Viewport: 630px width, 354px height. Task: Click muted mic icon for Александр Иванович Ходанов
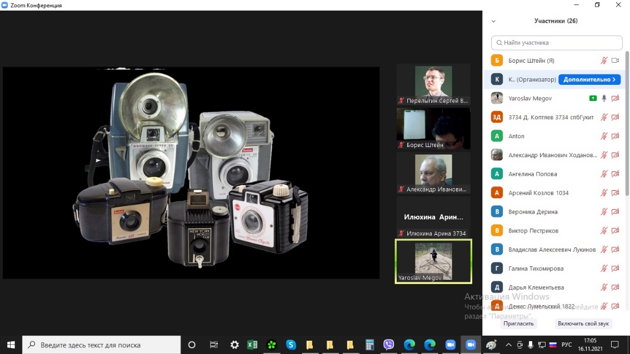coord(604,155)
